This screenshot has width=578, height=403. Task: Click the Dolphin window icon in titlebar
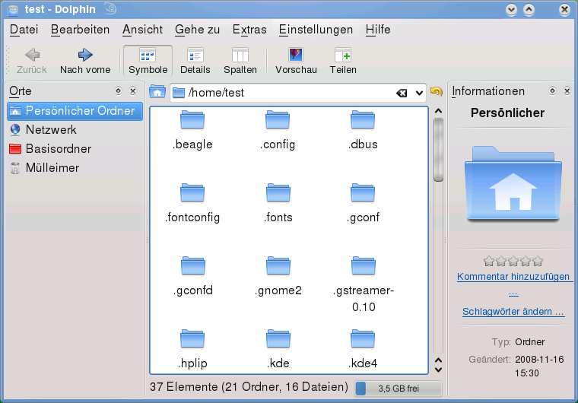(x=13, y=10)
